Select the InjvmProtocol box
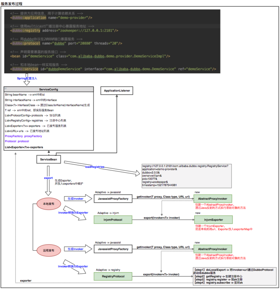The image size is (280, 289). (x=113, y=220)
